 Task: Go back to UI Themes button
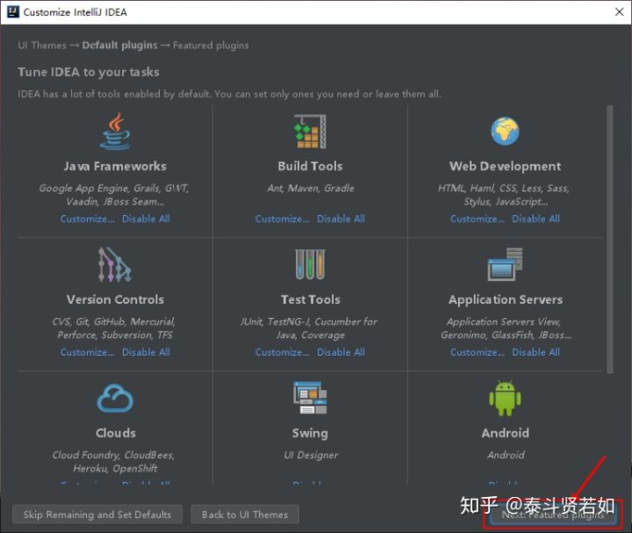click(x=245, y=515)
